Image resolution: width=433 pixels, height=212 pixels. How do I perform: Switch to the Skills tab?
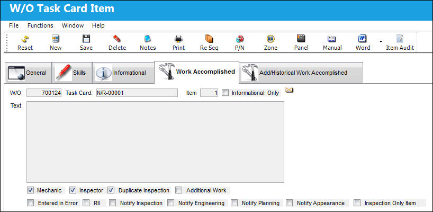click(72, 73)
